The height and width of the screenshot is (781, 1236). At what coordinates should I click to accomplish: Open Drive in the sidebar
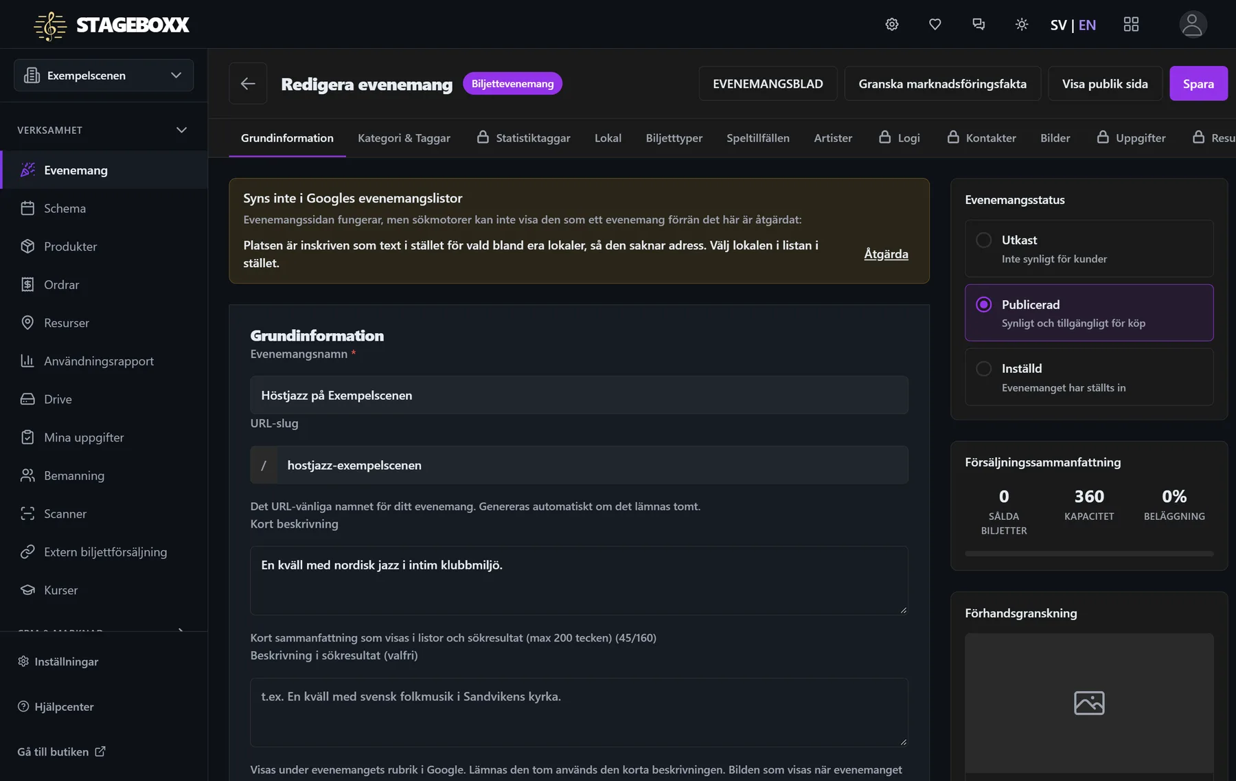coord(104,399)
